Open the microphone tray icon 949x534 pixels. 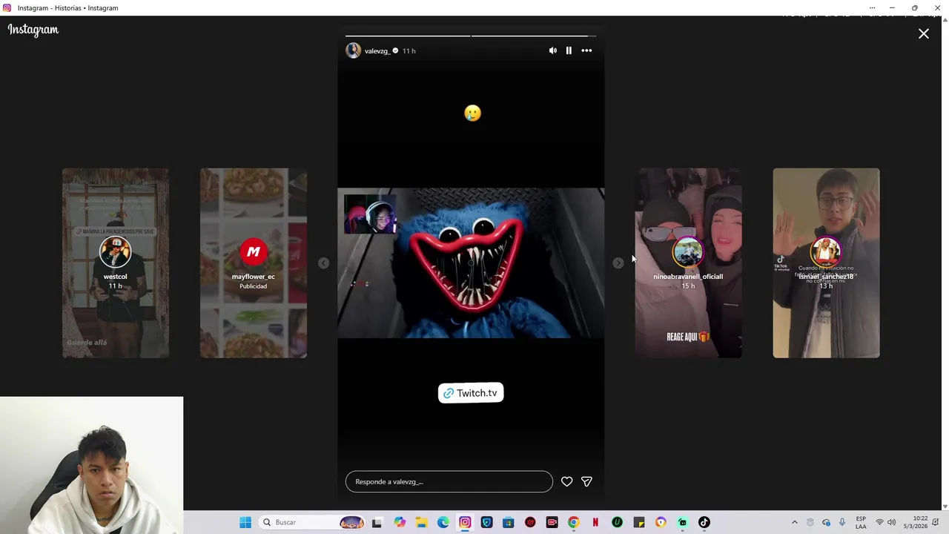pos(842,522)
